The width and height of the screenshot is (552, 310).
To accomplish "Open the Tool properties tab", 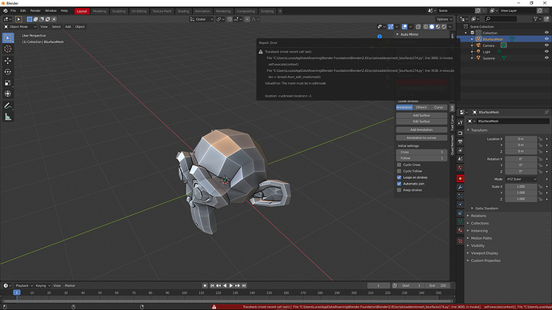I will tap(460, 122).
